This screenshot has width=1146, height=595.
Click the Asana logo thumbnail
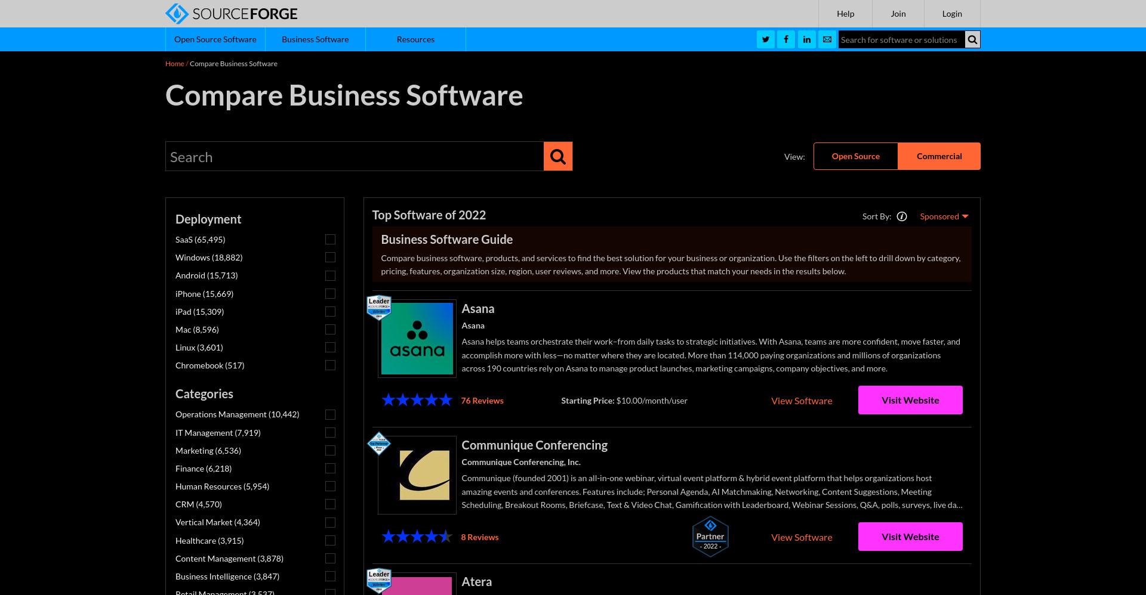pyautogui.click(x=417, y=339)
